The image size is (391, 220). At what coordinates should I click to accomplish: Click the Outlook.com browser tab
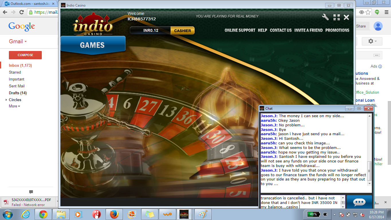point(29,3)
